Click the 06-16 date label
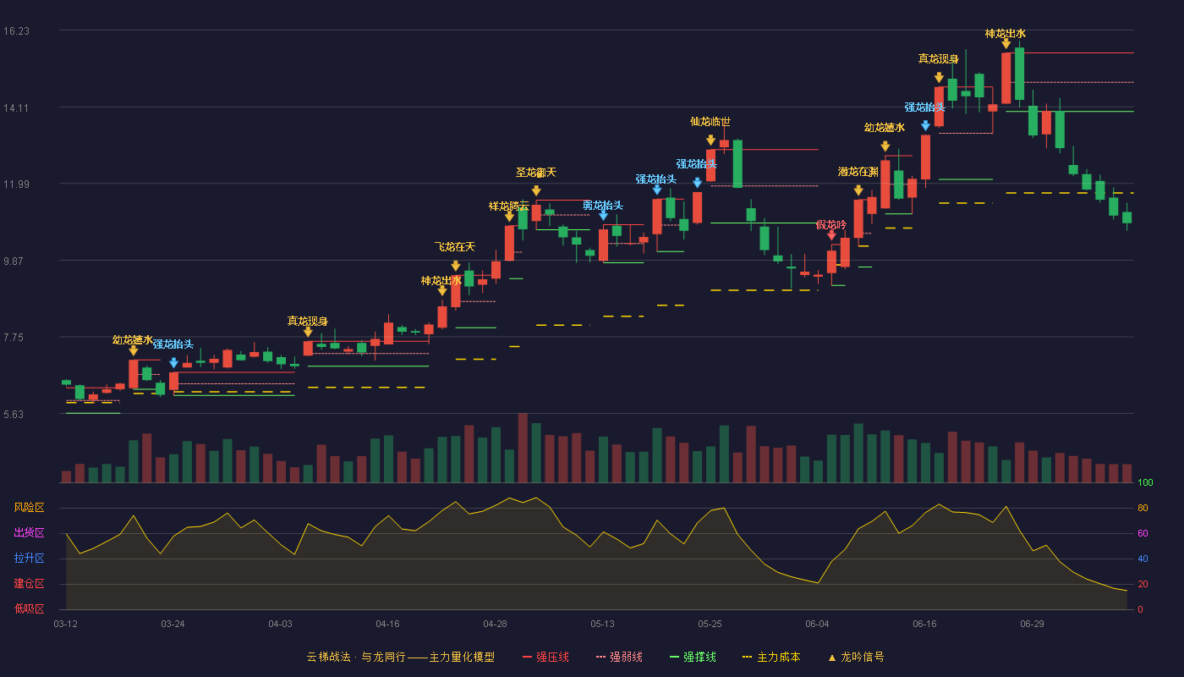The image size is (1184, 677). (x=924, y=624)
